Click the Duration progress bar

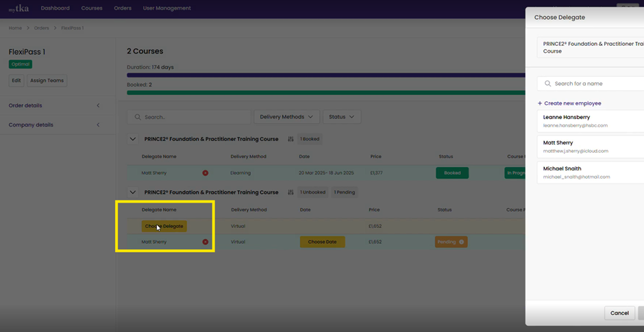pyautogui.click(x=326, y=75)
